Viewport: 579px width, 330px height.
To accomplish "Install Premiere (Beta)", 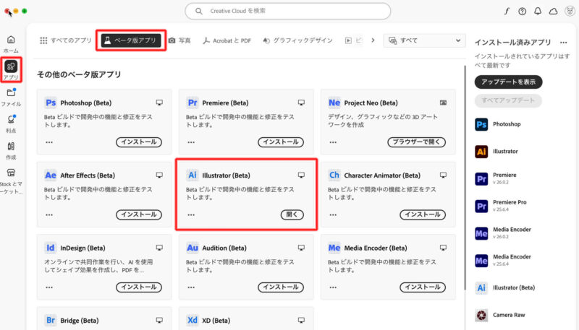I will pyautogui.click(x=281, y=142).
